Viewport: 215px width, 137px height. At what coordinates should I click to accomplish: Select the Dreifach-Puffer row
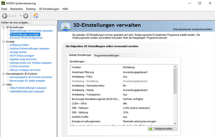click(x=122, y=117)
